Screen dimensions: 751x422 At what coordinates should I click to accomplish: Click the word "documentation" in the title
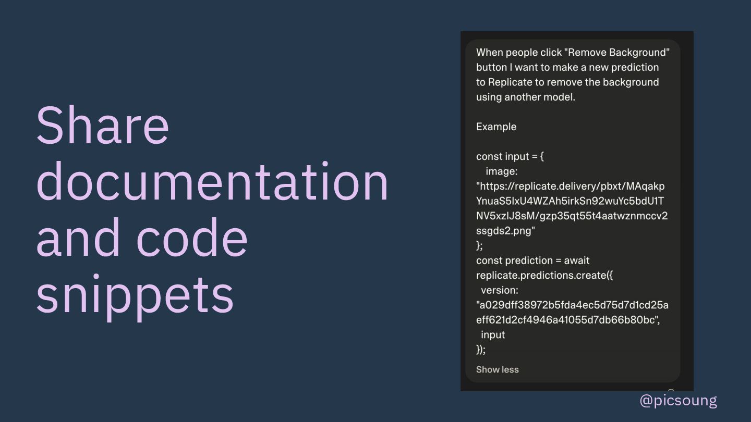point(212,182)
